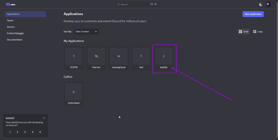Expand the Date Created sort dropdown
This screenshot has width=278, height=140.
pyautogui.click(x=86, y=32)
